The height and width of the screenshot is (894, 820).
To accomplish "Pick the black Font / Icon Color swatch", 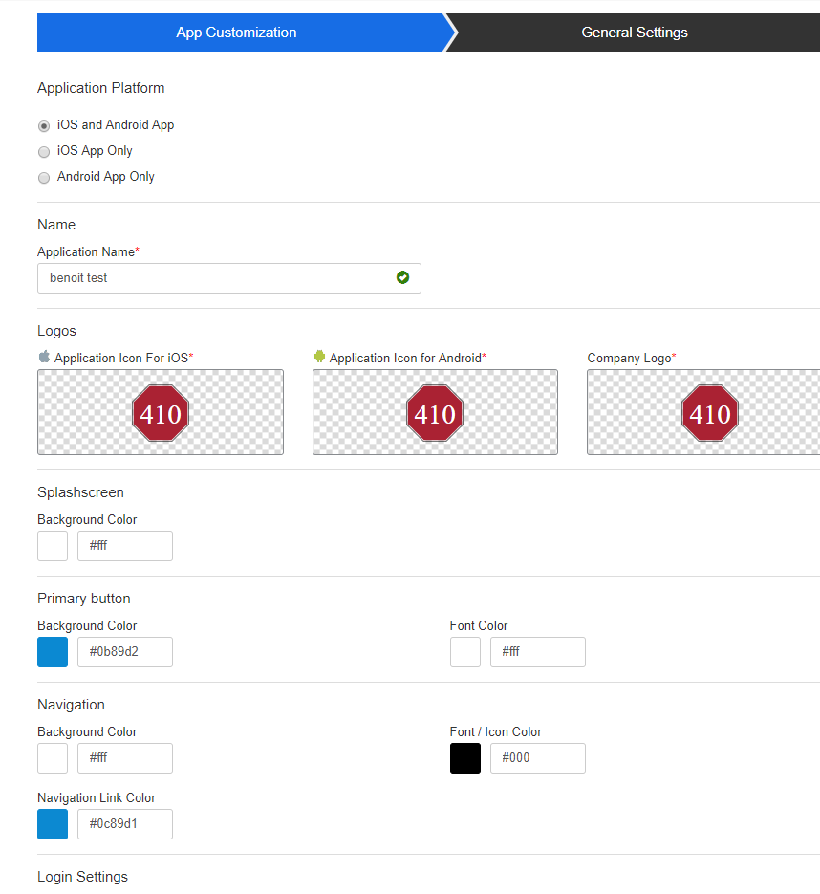I will [465, 758].
